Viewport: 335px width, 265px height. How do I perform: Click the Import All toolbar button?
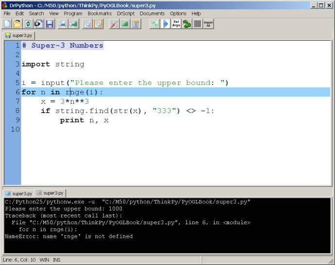(x=208, y=24)
